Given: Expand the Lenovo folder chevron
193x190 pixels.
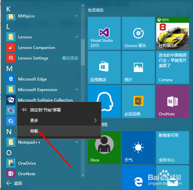Looking at the screenshot, I should point(77,37).
